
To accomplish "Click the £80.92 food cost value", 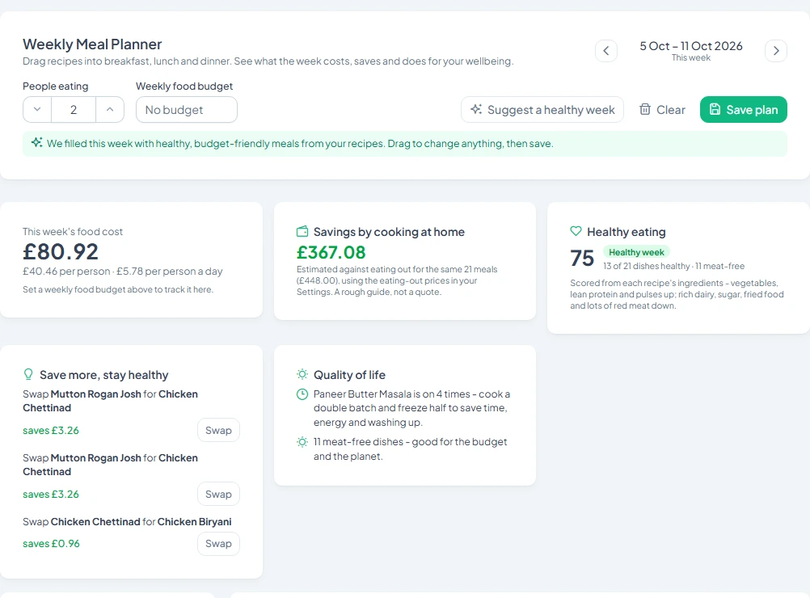I will click(61, 252).
